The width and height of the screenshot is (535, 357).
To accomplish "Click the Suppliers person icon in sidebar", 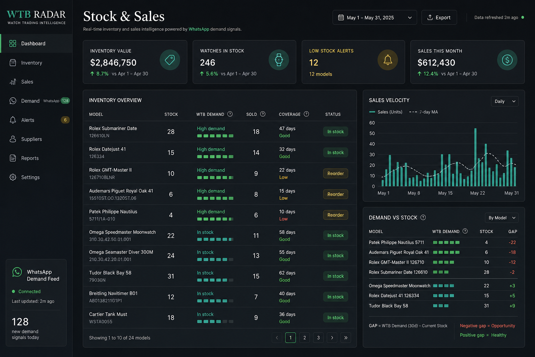I will pyautogui.click(x=13, y=139).
